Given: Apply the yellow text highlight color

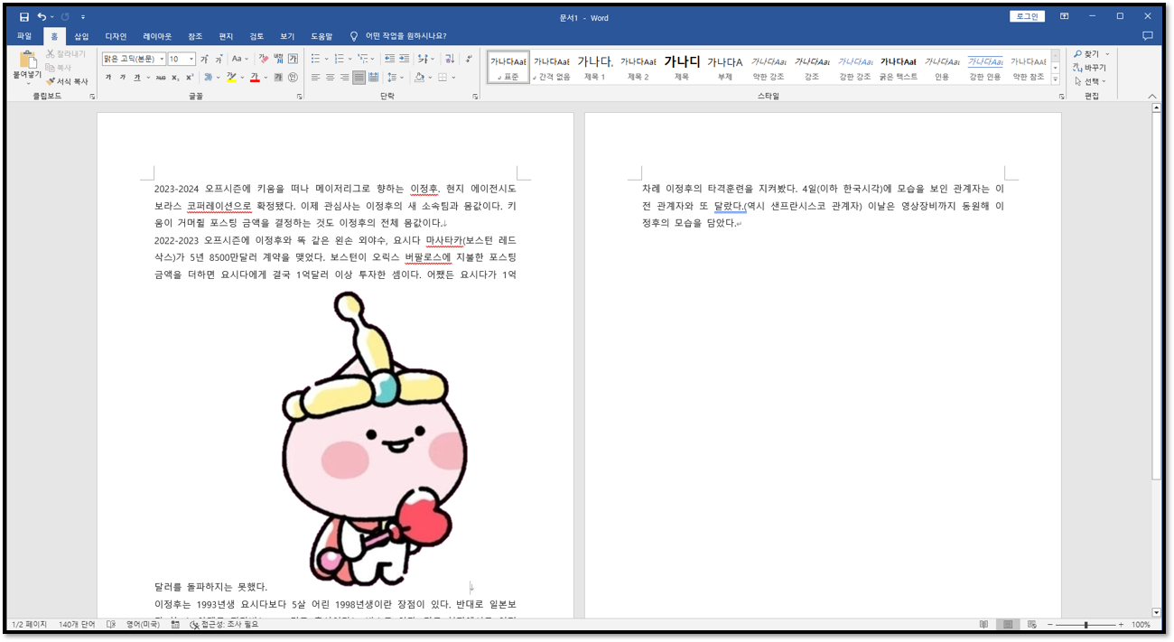Looking at the screenshot, I should coord(231,78).
